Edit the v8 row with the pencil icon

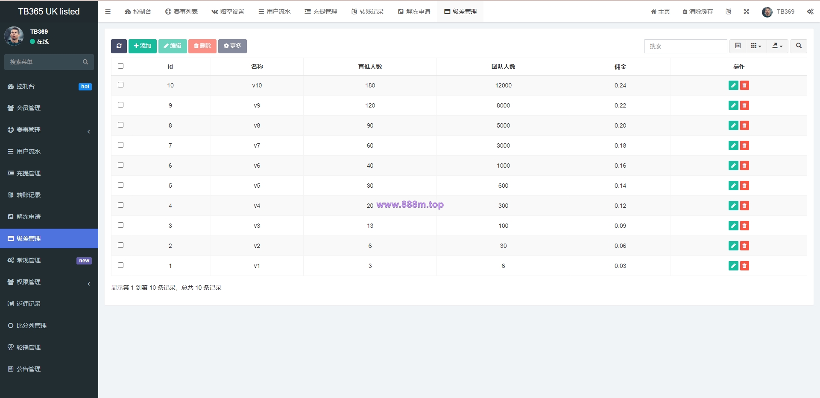tap(733, 125)
